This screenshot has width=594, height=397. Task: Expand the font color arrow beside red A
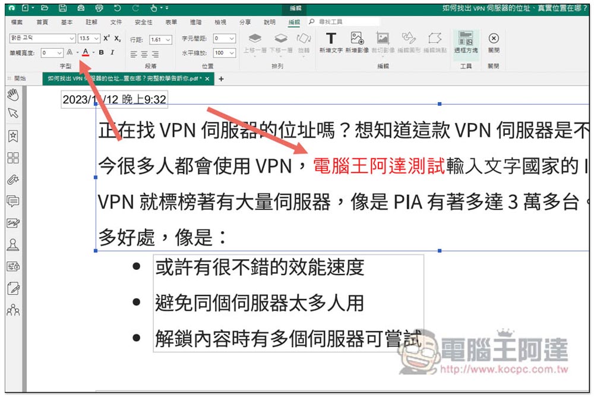tap(93, 52)
